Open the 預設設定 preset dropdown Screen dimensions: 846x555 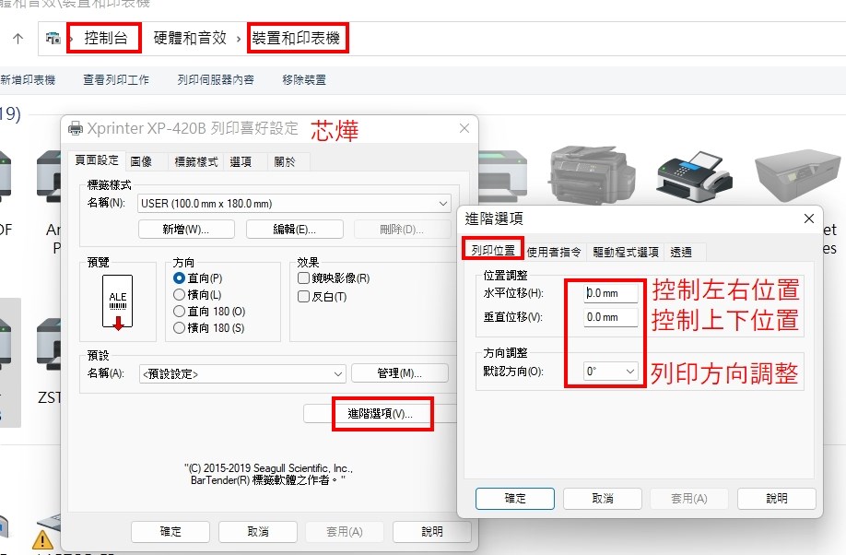click(x=338, y=373)
